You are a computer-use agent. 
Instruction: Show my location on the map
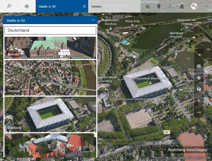click(199, 78)
